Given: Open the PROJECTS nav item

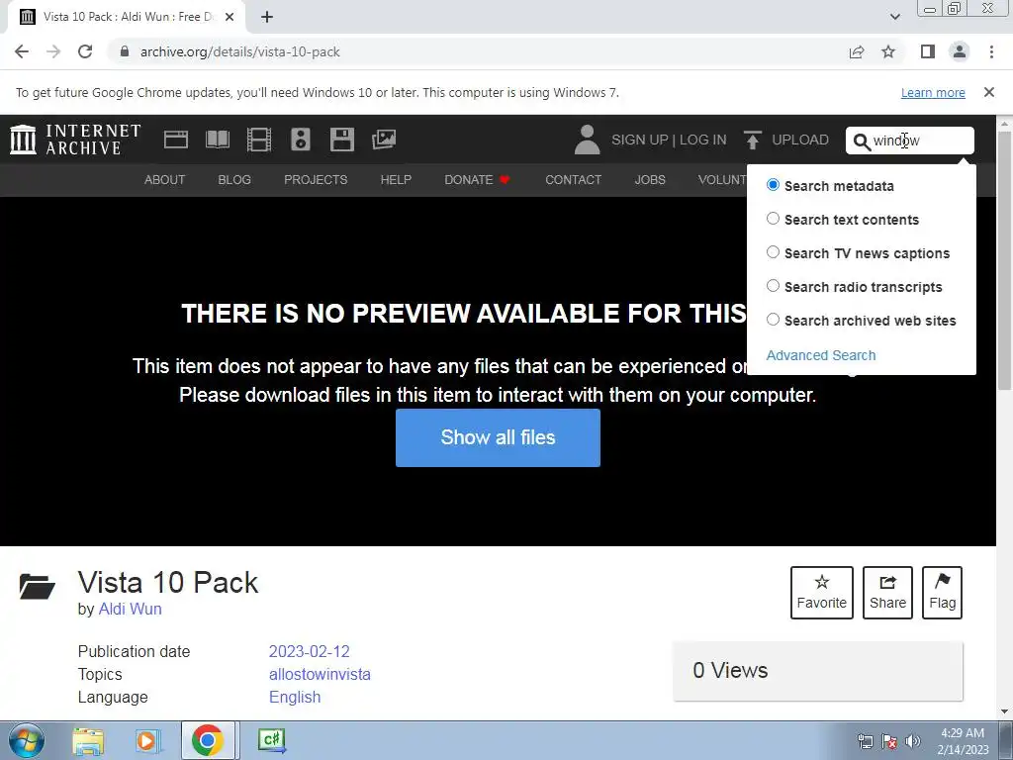Looking at the screenshot, I should coord(316,180).
